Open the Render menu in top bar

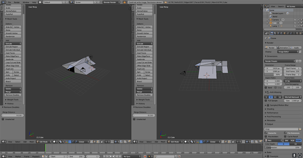(x=17, y=2)
